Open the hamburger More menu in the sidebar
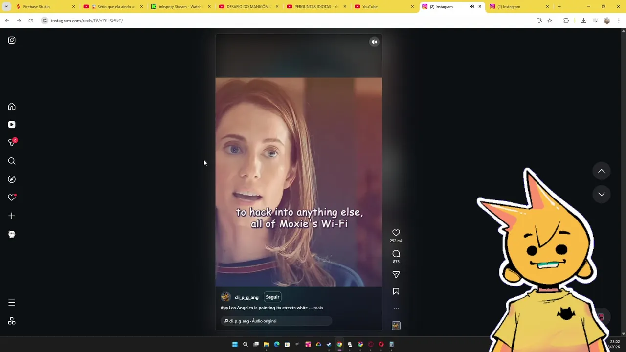This screenshot has height=352, width=626. [12, 303]
